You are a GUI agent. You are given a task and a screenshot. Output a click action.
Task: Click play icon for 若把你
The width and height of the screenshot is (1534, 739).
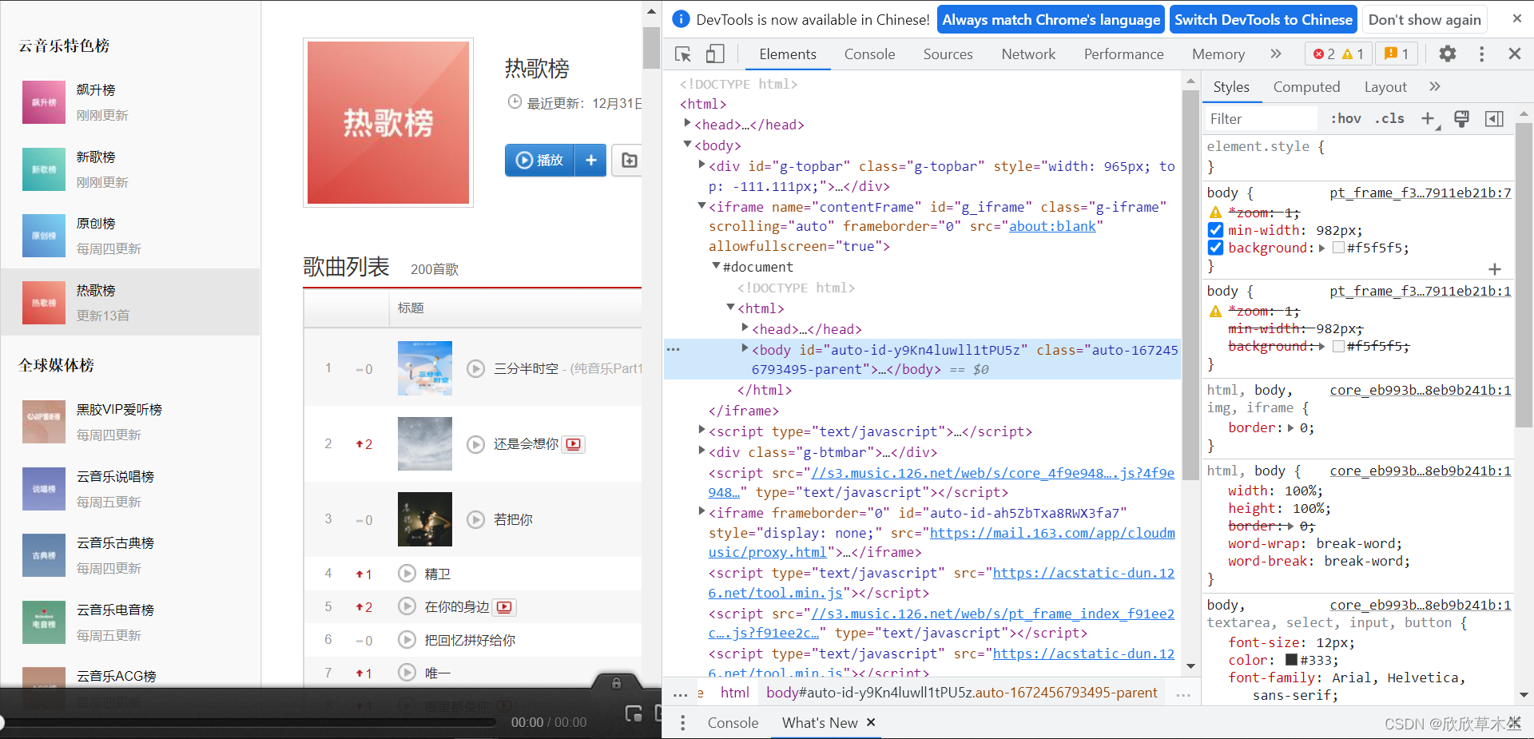point(475,519)
